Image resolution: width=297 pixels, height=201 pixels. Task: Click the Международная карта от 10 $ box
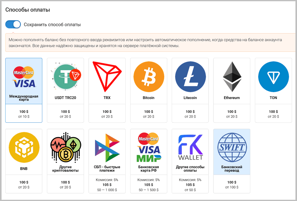pyautogui.click(x=24, y=113)
